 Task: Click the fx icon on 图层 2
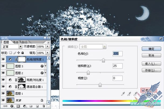point(42,73)
